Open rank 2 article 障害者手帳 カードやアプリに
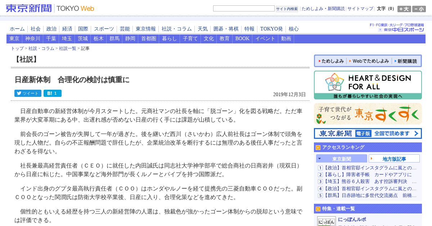The image size is (432, 226). click(368, 175)
